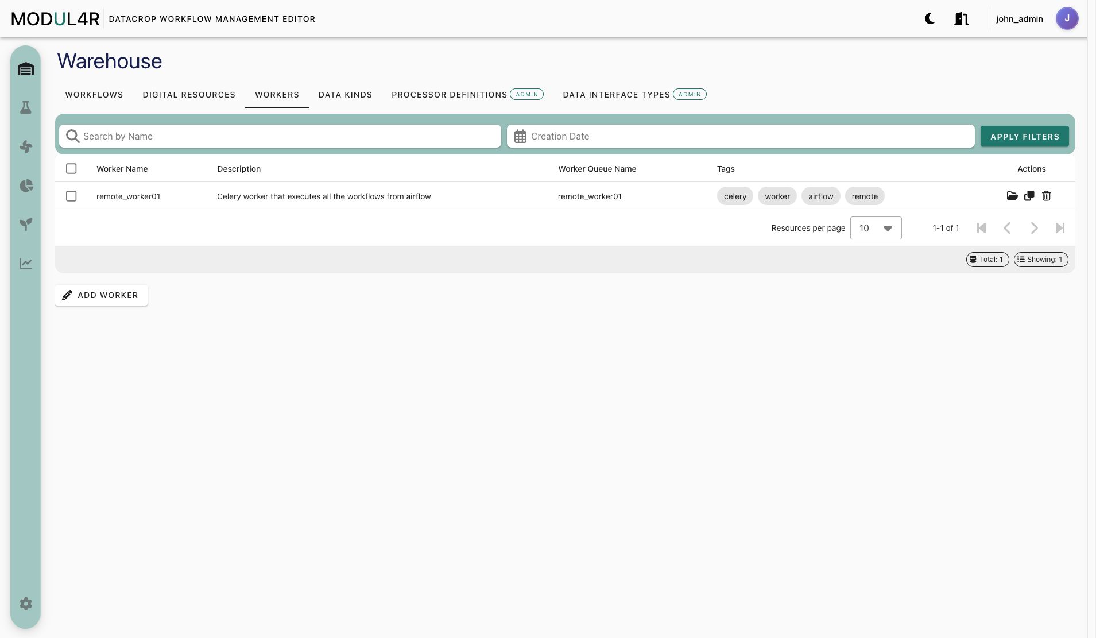Open john_admin user avatar menu

coord(1067,18)
